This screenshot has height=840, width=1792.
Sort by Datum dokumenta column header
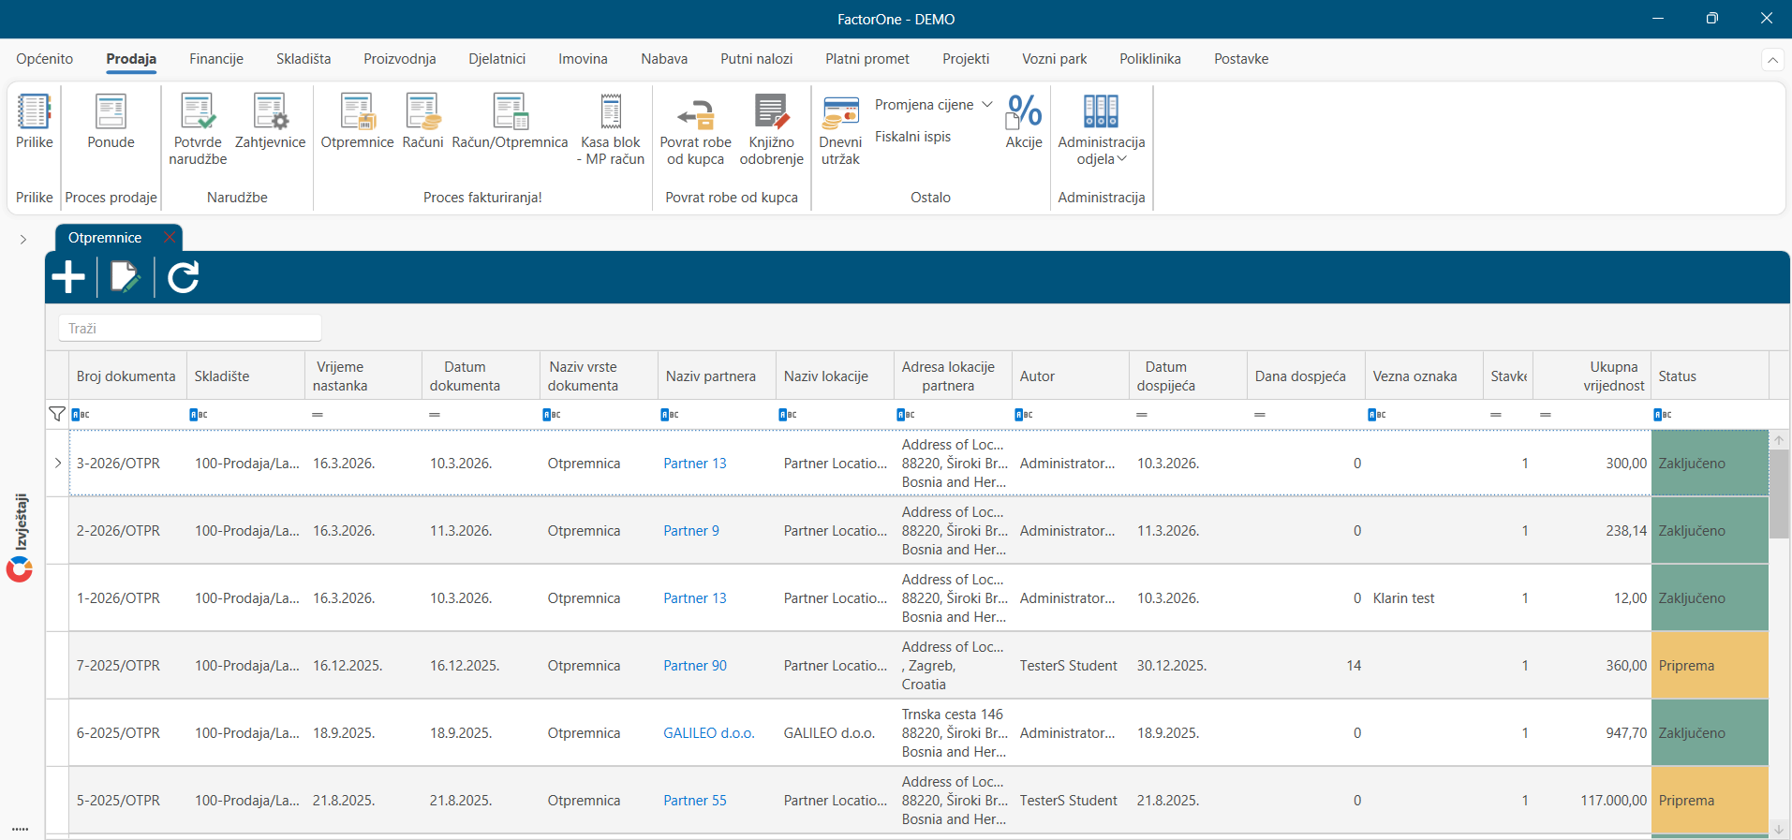pyautogui.click(x=481, y=376)
